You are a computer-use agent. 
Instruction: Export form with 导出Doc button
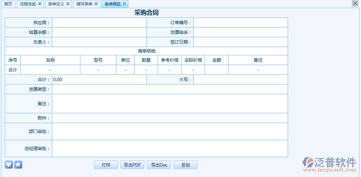[159, 165]
